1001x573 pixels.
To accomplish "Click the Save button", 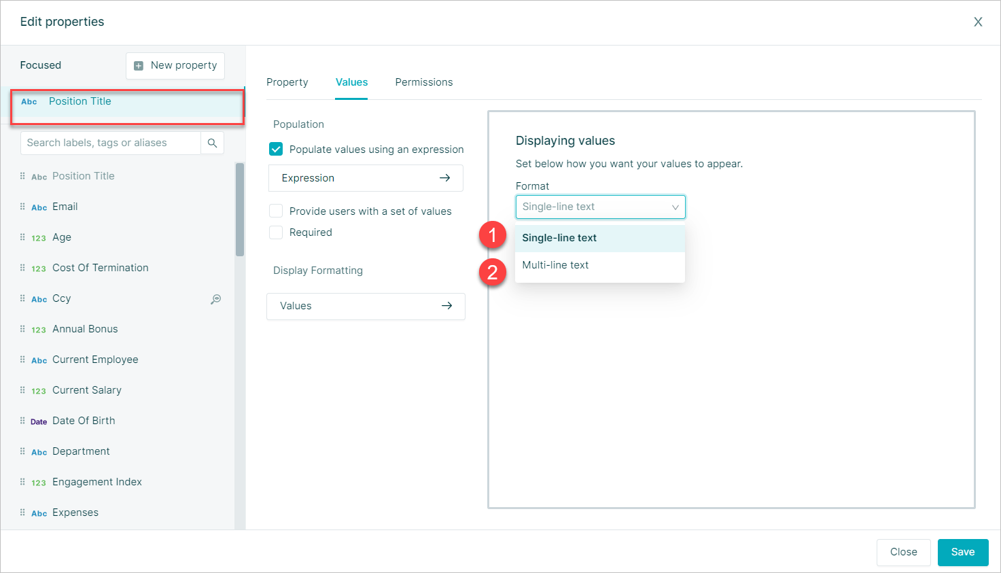I will pos(963,552).
